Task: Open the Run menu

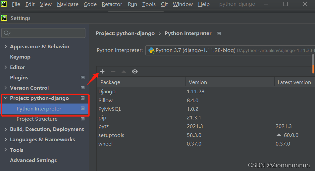Action: tap(132, 4)
